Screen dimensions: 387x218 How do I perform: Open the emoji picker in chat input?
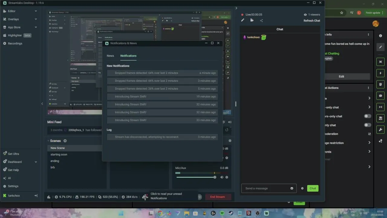point(292,188)
